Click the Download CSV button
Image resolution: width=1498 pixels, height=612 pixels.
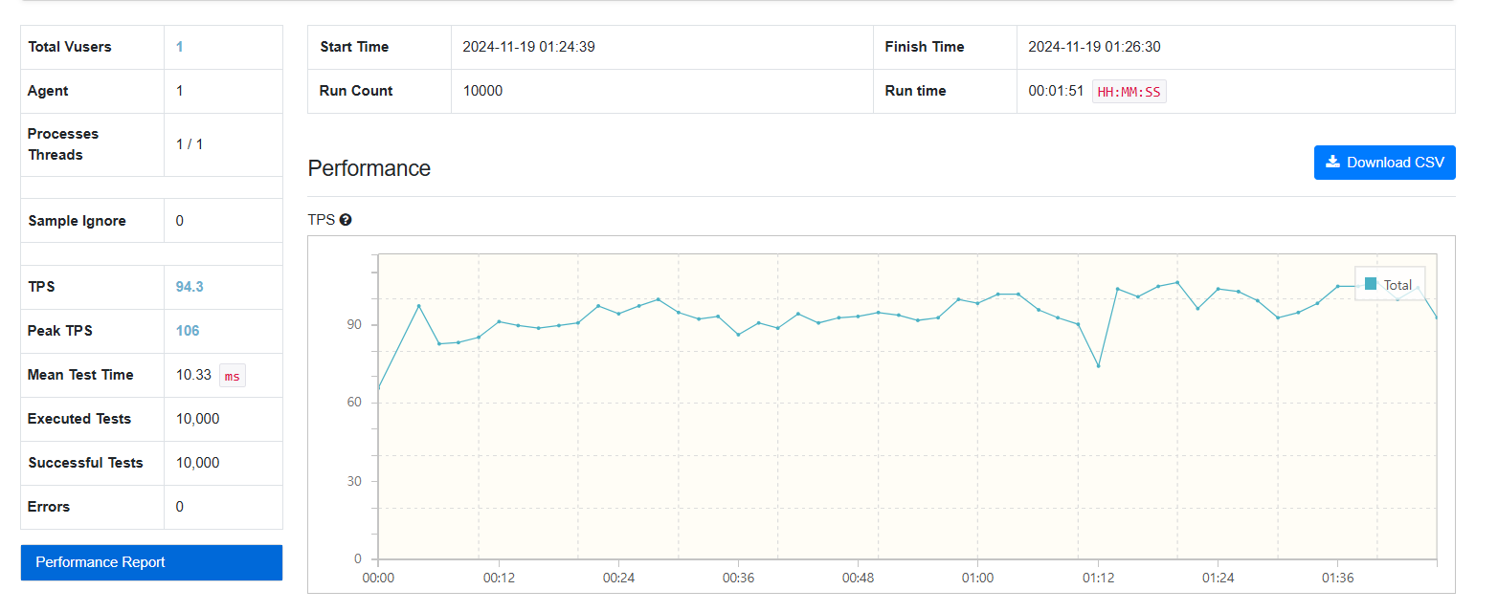(x=1384, y=163)
